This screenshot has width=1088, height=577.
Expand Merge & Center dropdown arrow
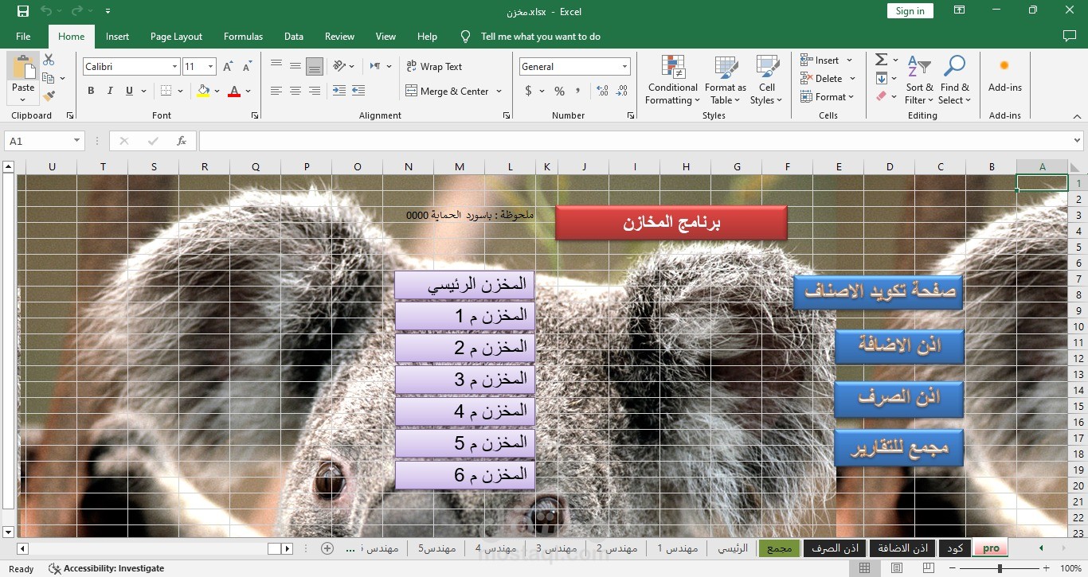click(x=499, y=92)
